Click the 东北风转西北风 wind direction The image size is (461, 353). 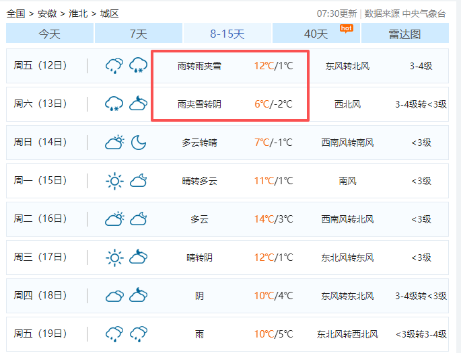click(x=347, y=334)
